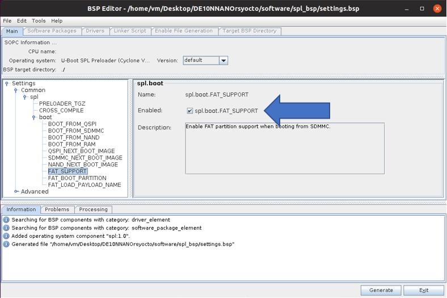Collapse the Common tree node

pyautogui.click(x=16, y=91)
